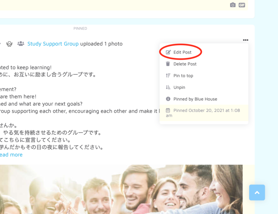Expand the post with Read more
Screen dimensions: 278x214
pyautogui.click(x=11, y=155)
